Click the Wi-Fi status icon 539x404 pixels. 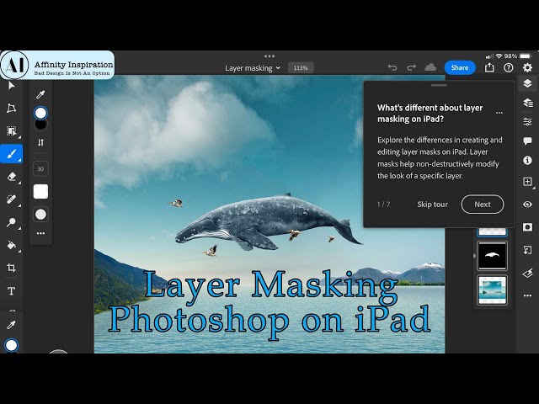pyautogui.click(x=499, y=56)
